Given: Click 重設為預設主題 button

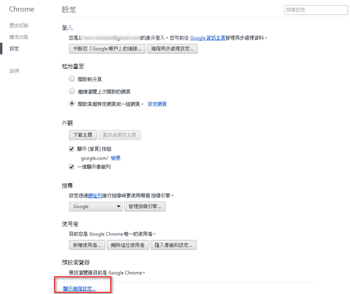Looking at the screenshot, I should (120, 135).
